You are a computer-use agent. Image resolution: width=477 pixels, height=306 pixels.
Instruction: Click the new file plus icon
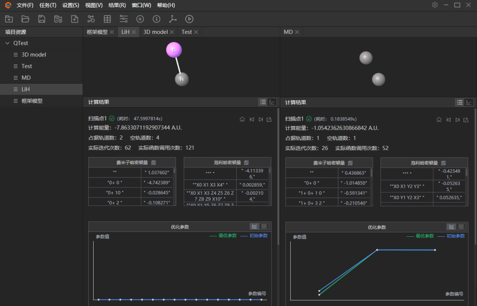click(75, 19)
